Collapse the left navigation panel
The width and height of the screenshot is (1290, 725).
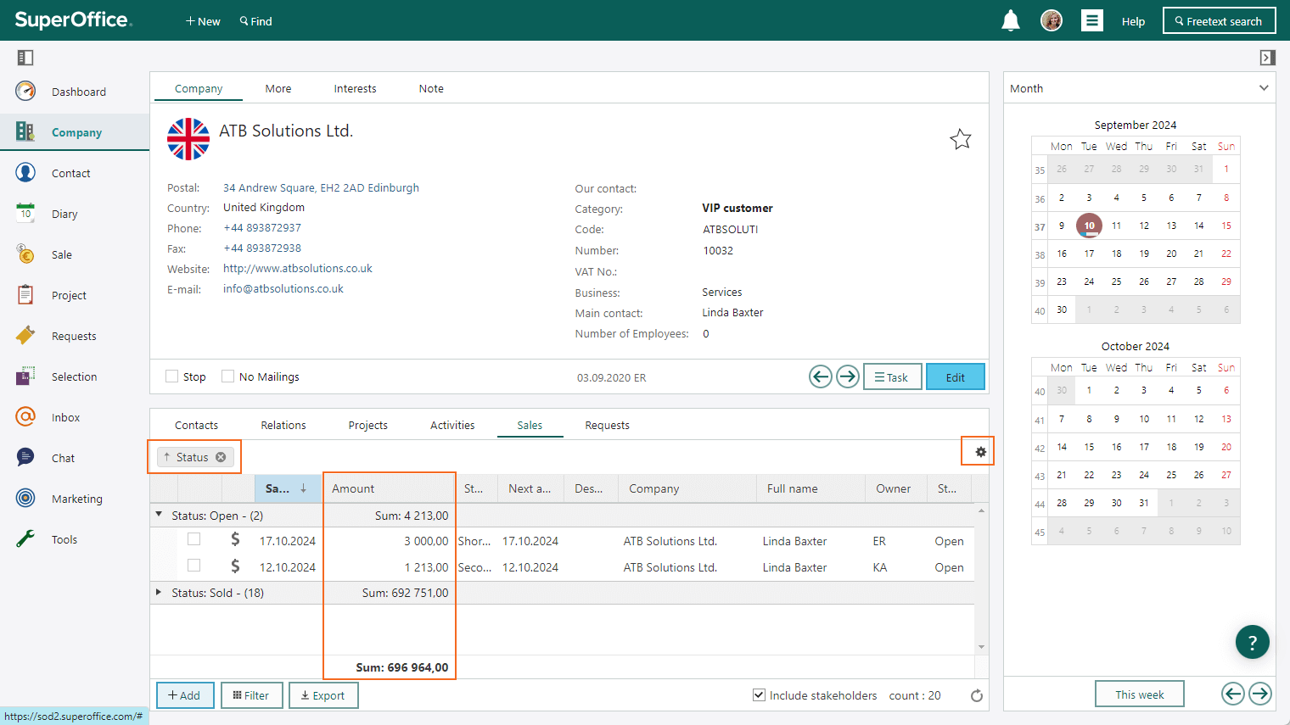coord(25,58)
